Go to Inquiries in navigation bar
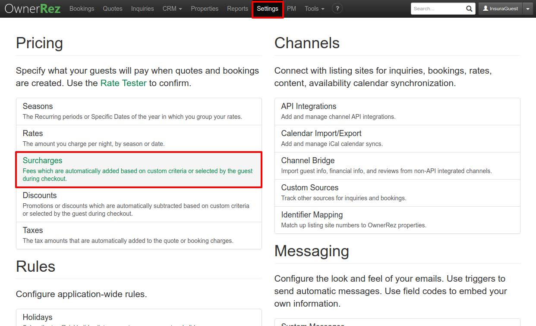Viewport: 536px width, 326px height. (x=142, y=9)
